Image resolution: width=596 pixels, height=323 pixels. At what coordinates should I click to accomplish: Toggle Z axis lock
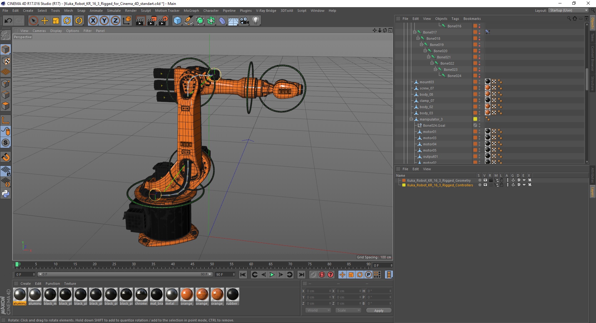pos(115,21)
